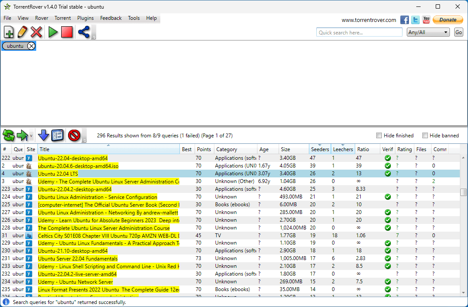Click the red X delete query icon
This screenshot has height=307, width=468.
click(37, 32)
